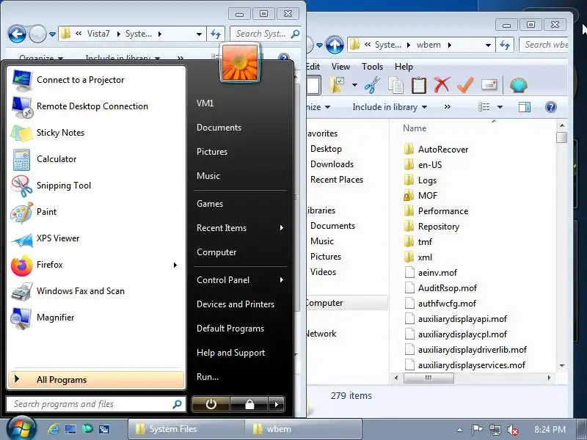The image size is (587, 440).
Task: Click All Programs
Action: [96, 380]
